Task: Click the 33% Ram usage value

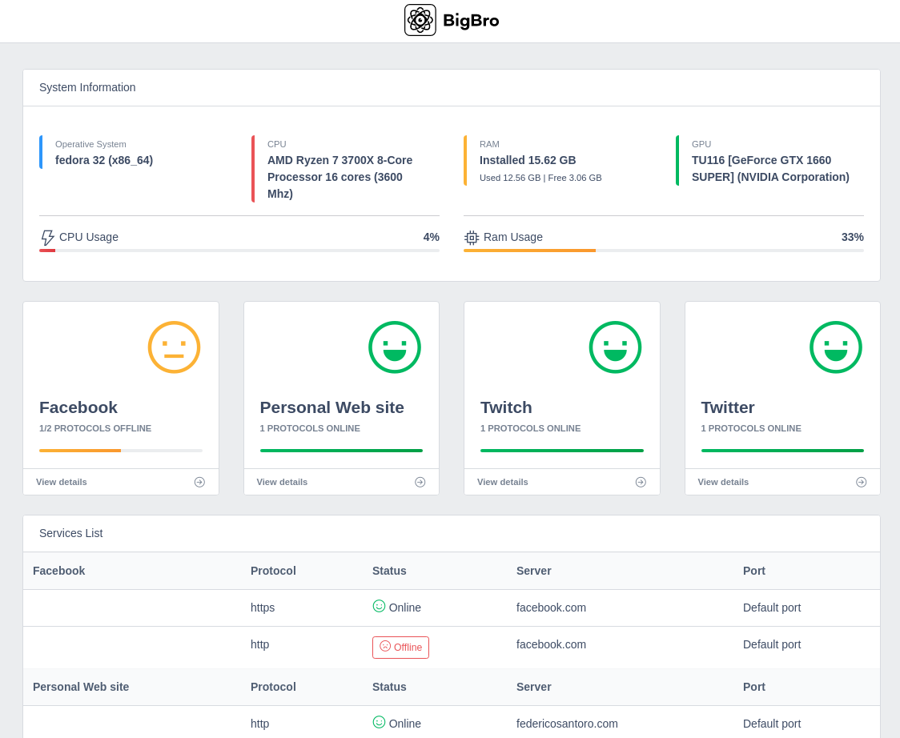Action: point(853,237)
